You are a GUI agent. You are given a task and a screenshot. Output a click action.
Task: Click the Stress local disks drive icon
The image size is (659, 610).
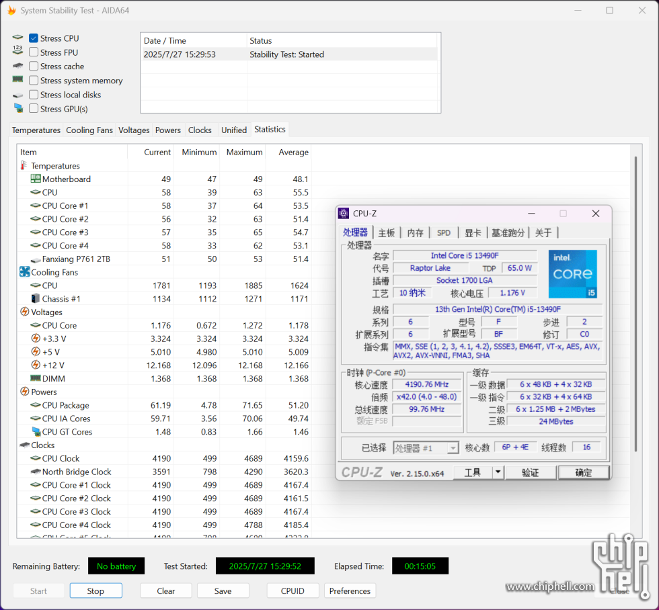click(x=17, y=95)
